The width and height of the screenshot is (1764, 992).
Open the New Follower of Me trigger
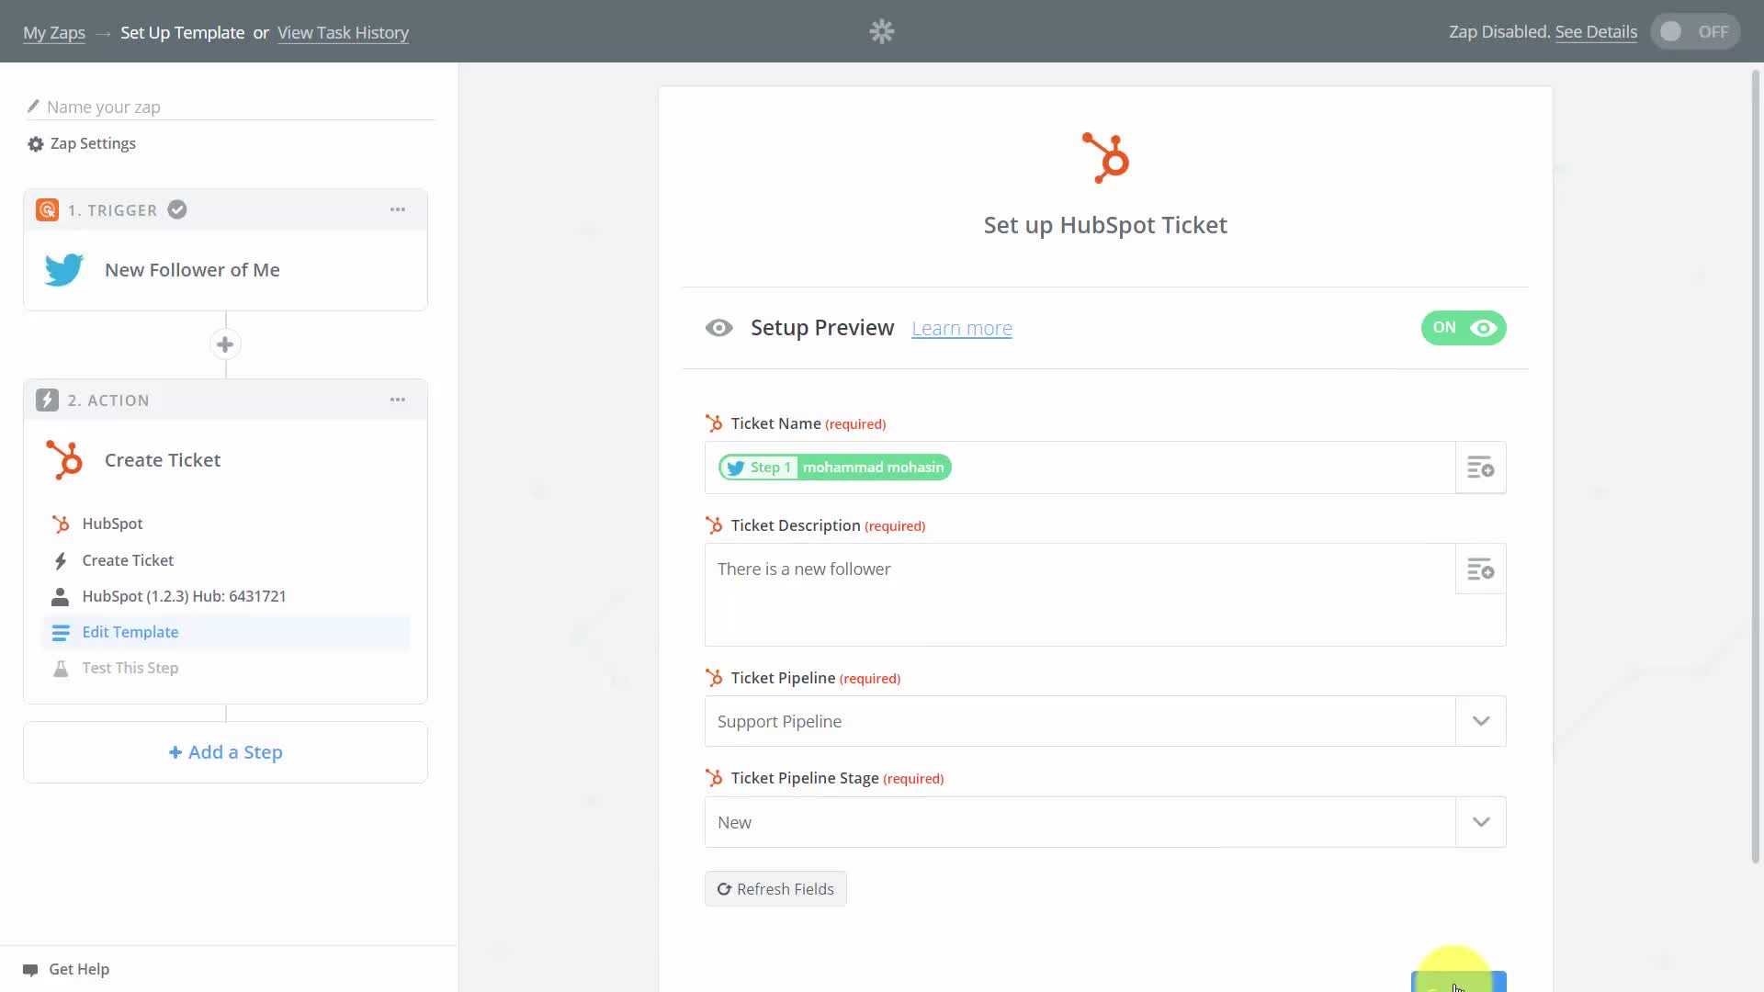[225, 270]
